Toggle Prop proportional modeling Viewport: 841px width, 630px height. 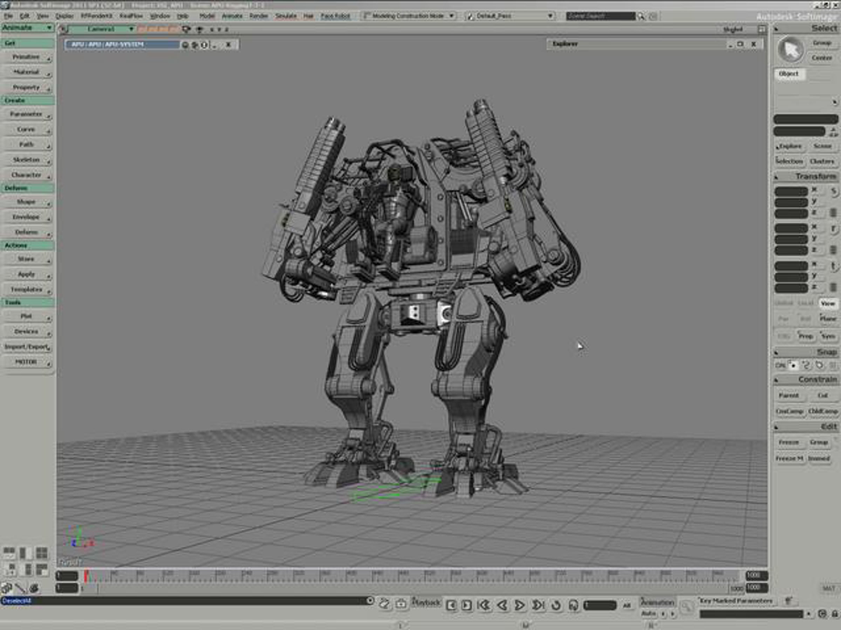(806, 336)
